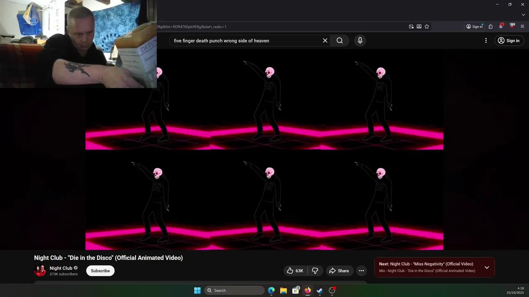Image resolution: width=529 pixels, height=297 pixels.
Task: Clear the YouTube search box text
Action: [325, 40]
